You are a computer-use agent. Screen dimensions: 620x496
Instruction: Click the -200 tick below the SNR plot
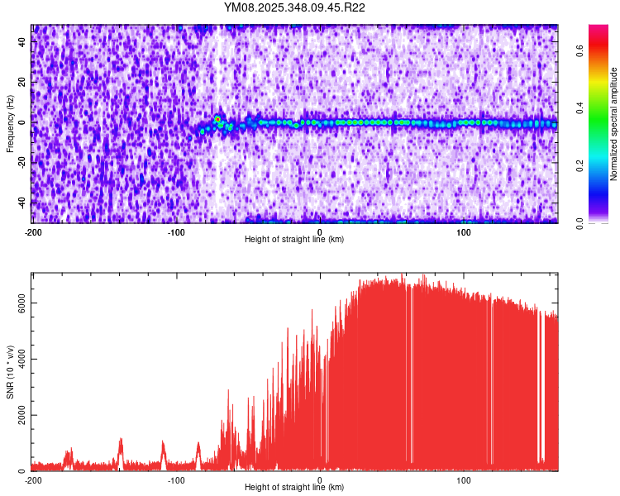click(x=33, y=480)
